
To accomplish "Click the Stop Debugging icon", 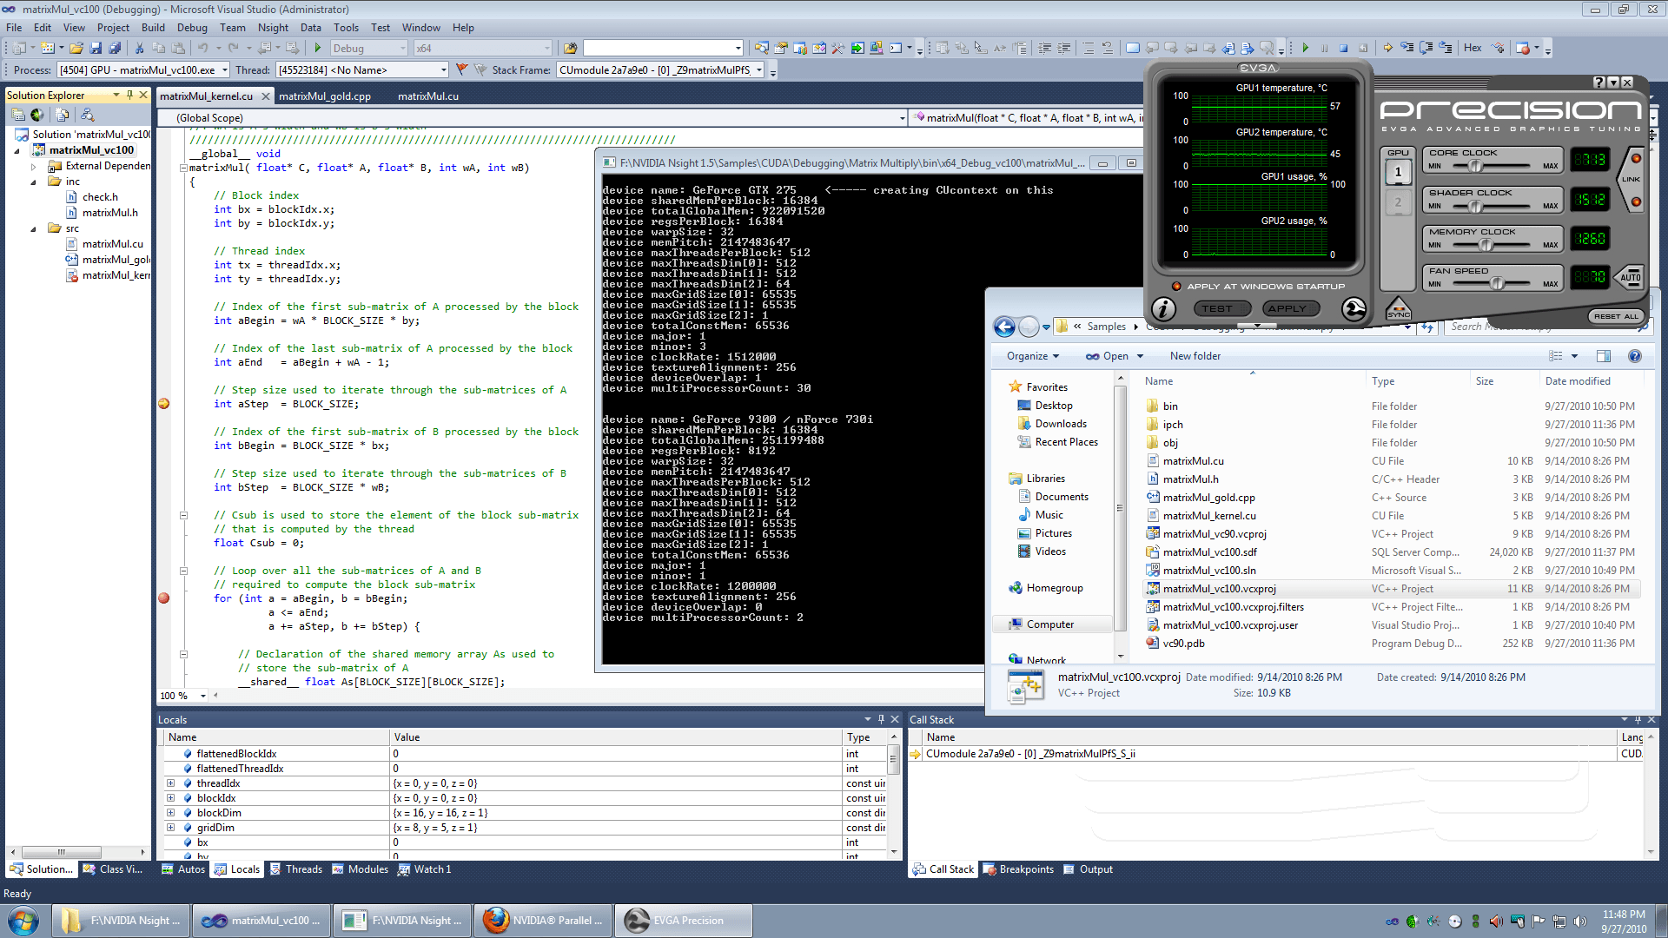I will coord(1344,48).
